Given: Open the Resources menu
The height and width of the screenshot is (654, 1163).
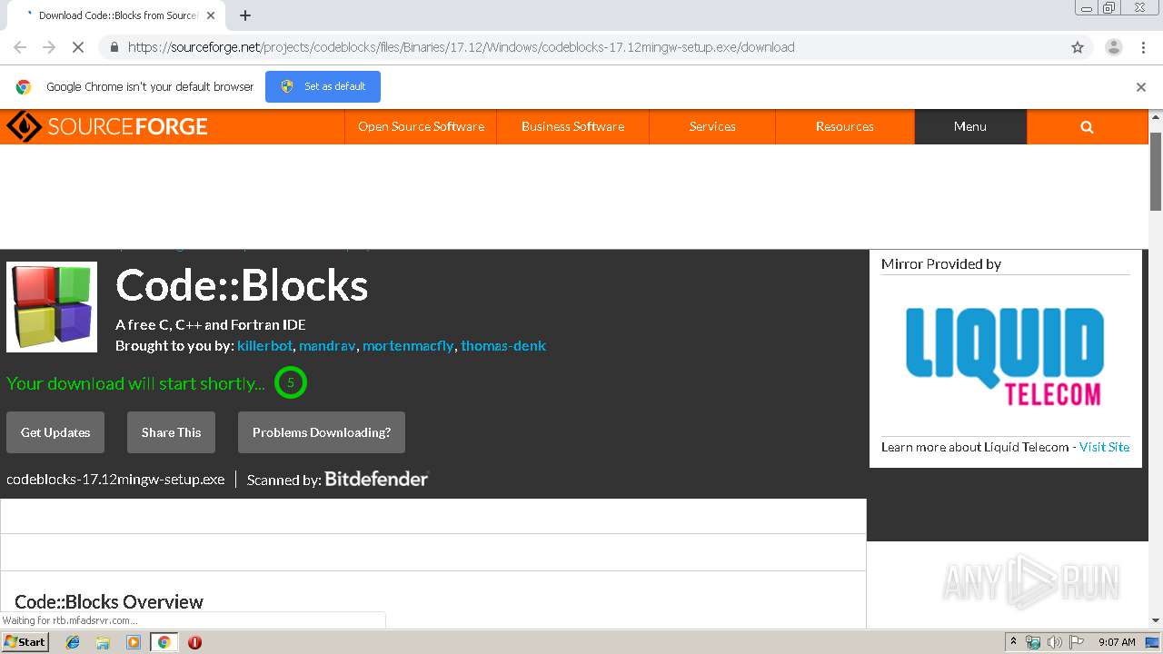Looking at the screenshot, I should (844, 127).
